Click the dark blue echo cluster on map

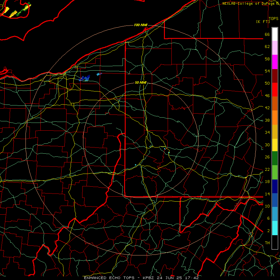pyautogui.click(x=85, y=78)
